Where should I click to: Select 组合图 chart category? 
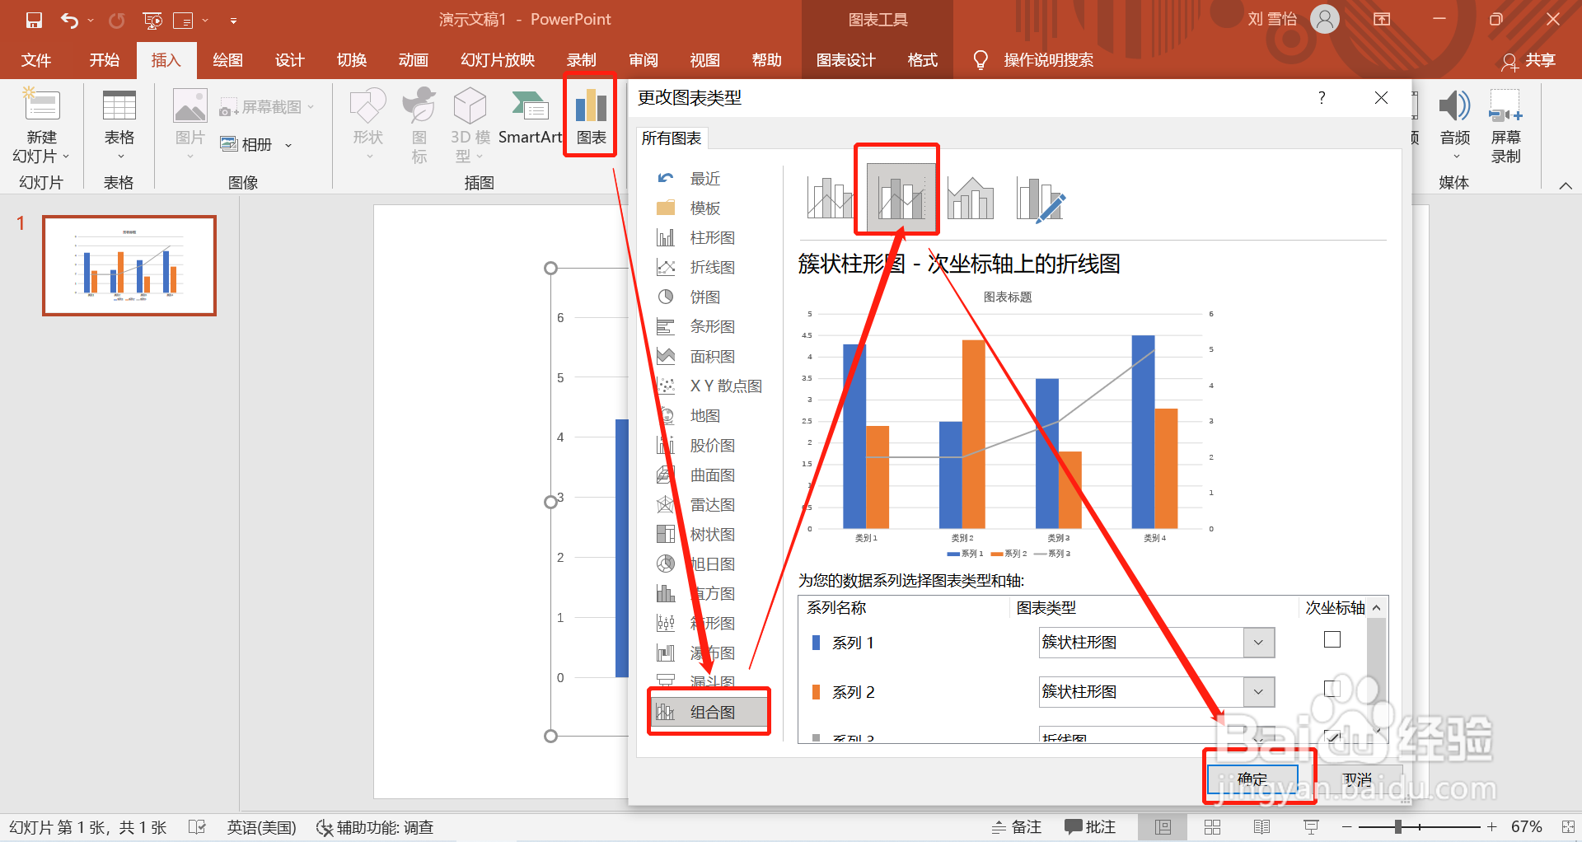pos(709,712)
